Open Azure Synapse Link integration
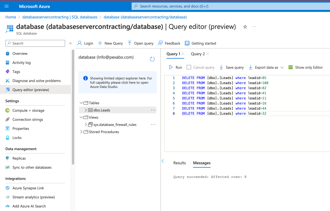The height and width of the screenshot is (211, 330). (28, 188)
